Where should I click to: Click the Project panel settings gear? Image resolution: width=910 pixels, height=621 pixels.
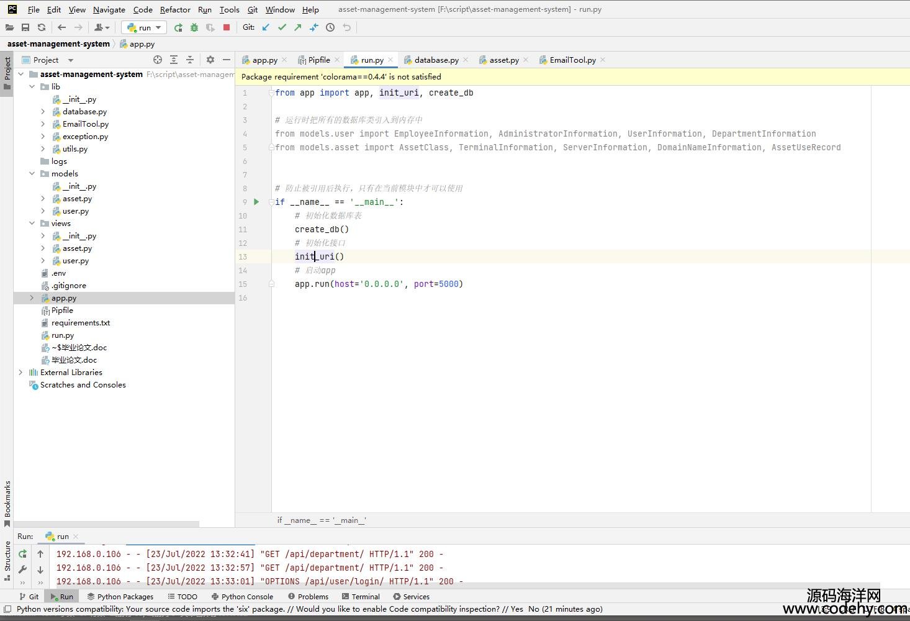click(210, 60)
